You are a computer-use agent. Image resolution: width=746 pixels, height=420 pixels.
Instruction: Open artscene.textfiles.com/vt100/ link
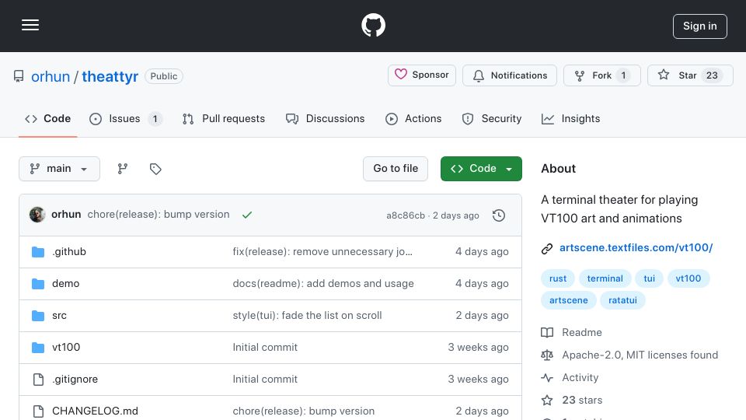coord(636,247)
